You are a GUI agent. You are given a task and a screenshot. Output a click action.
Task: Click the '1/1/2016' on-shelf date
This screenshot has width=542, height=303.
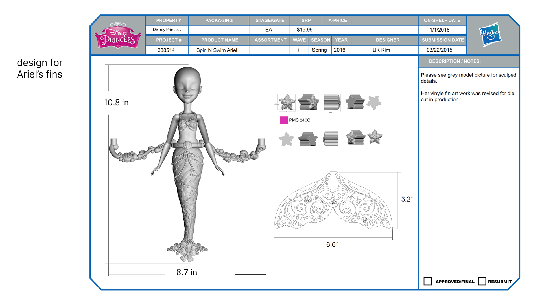pyautogui.click(x=440, y=30)
